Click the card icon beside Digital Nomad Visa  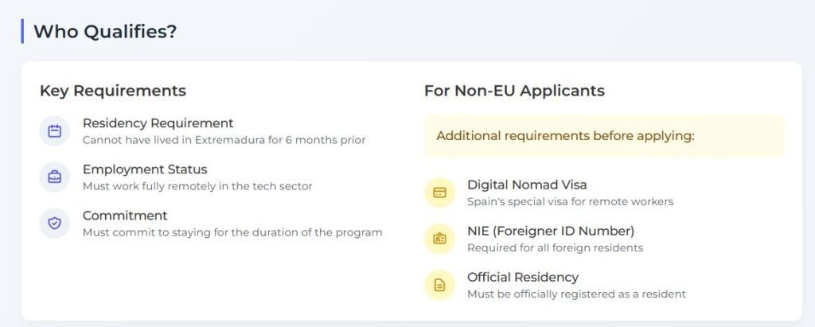pos(439,193)
